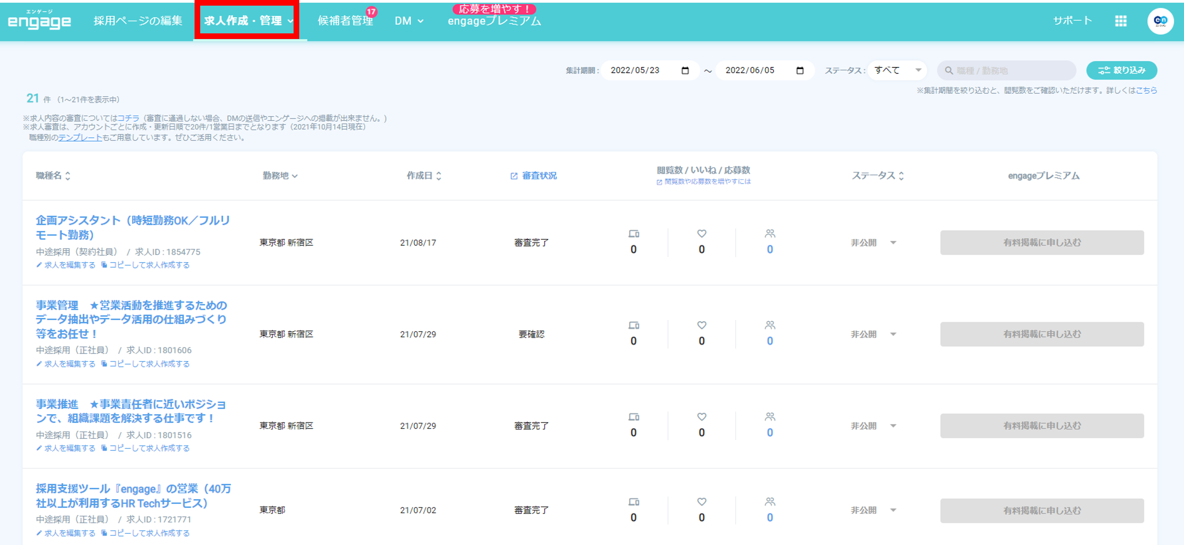Open the 審査状況 column link
This screenshot has height=545, width=1184.
click(x=534, y=175)
